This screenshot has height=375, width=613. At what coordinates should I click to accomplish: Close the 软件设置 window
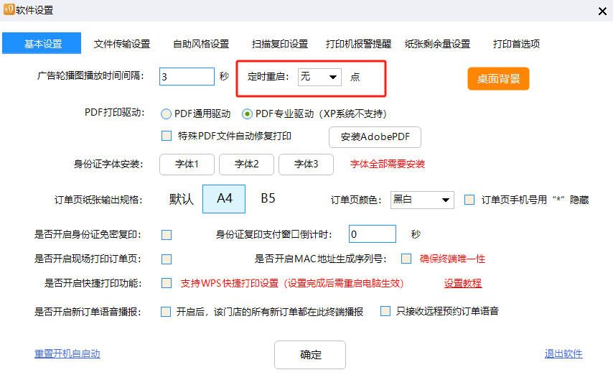tap(602, 10)
